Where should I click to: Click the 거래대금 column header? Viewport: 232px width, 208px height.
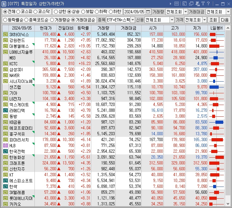pos(128,28)
